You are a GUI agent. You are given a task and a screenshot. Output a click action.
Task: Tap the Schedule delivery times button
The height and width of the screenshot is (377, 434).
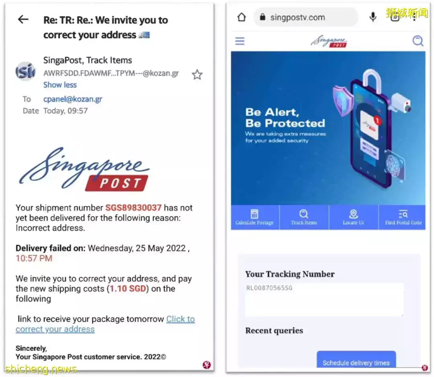click(356, 360)
